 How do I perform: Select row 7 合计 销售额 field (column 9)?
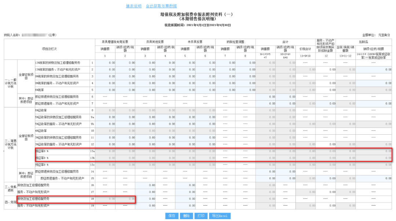point(266,104)
